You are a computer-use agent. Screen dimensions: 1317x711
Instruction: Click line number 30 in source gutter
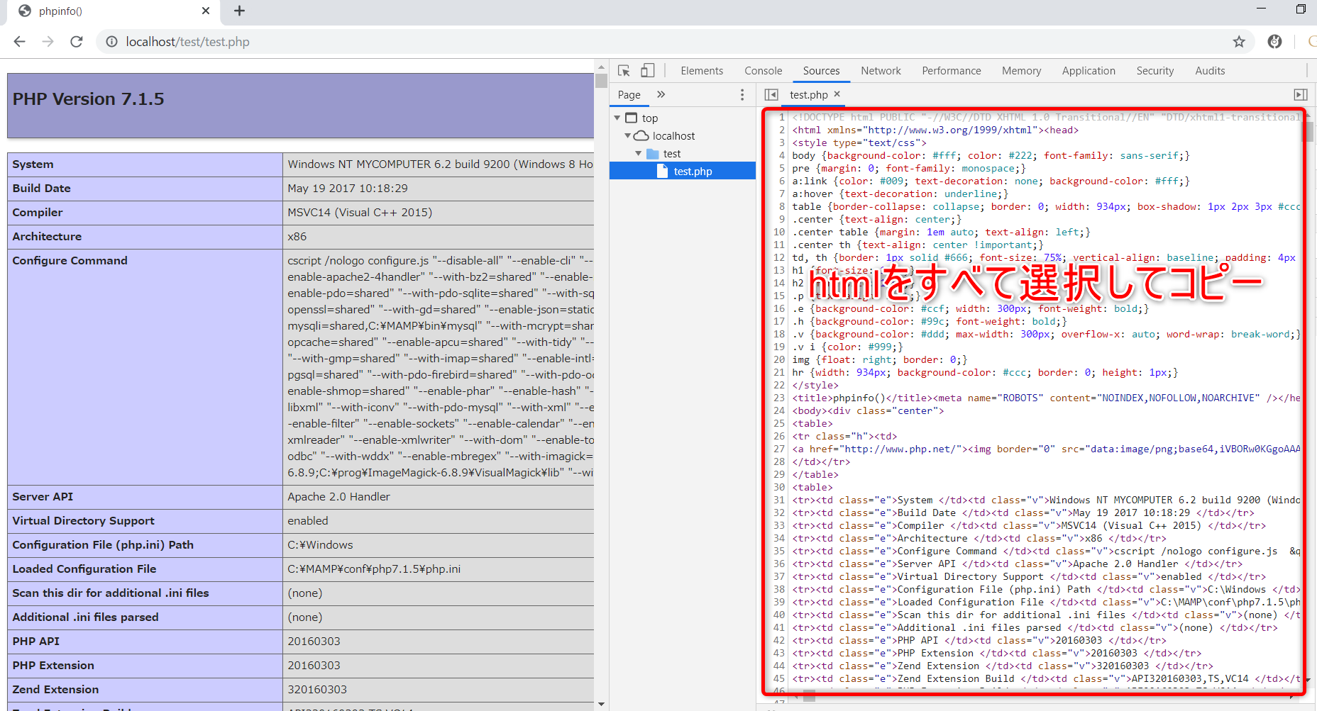point(779,487)
